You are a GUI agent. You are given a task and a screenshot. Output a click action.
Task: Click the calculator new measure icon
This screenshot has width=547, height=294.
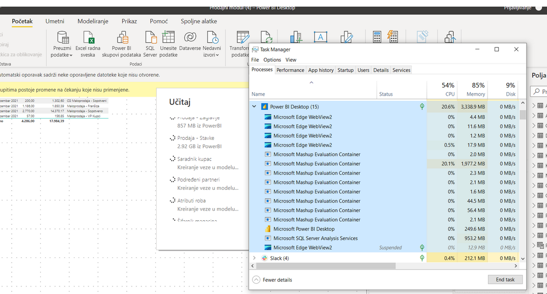click(x=377, y=37)
